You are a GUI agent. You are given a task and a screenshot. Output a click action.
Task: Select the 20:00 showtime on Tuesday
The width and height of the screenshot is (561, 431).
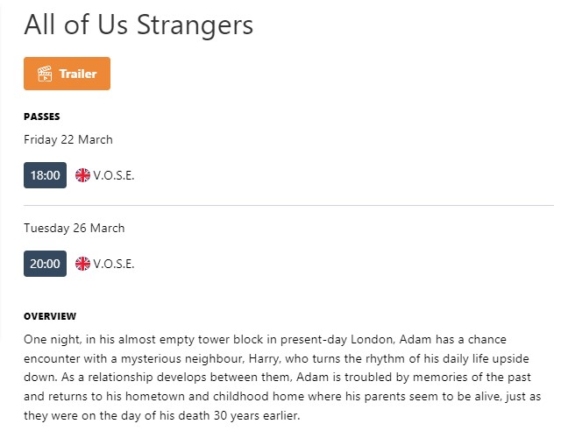[45, 264]
